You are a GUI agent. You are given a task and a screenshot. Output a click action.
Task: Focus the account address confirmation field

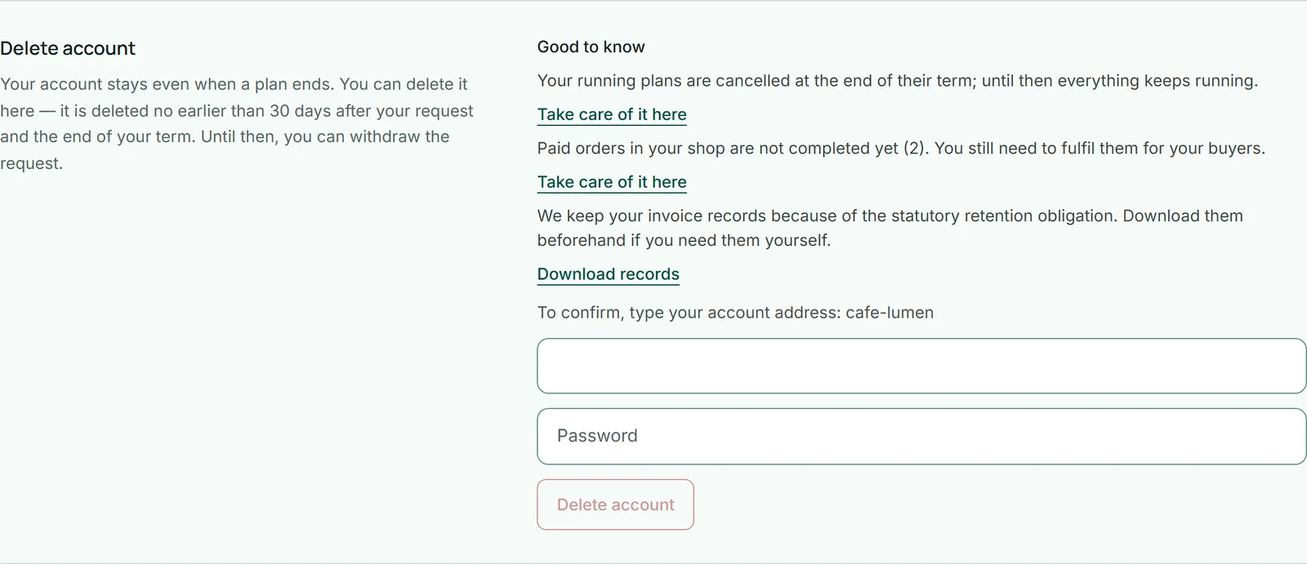tap(921, 366)
